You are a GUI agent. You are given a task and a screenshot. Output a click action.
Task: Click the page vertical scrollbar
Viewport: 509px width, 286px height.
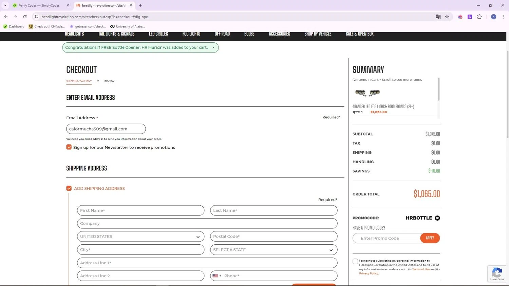[x=507, y=95]
